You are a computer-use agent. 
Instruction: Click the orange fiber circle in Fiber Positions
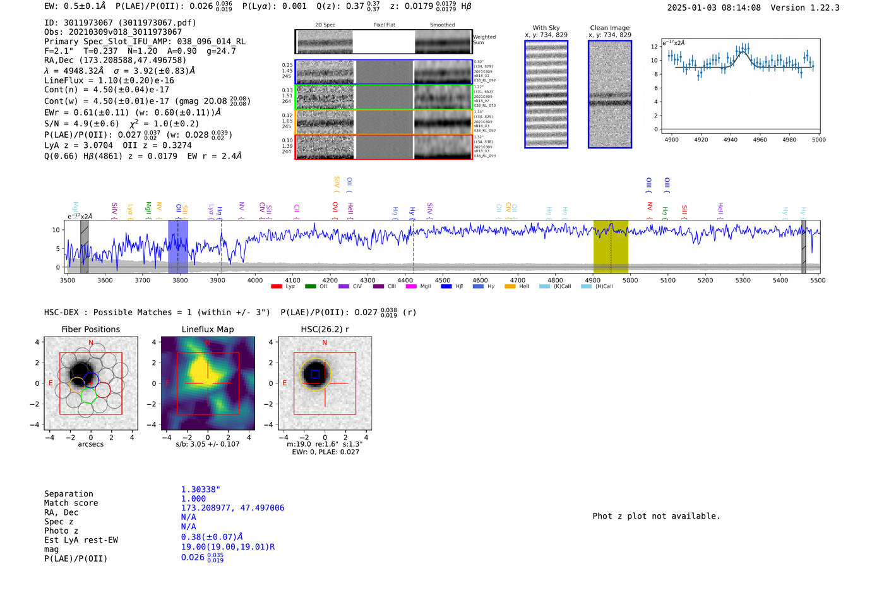77,385
